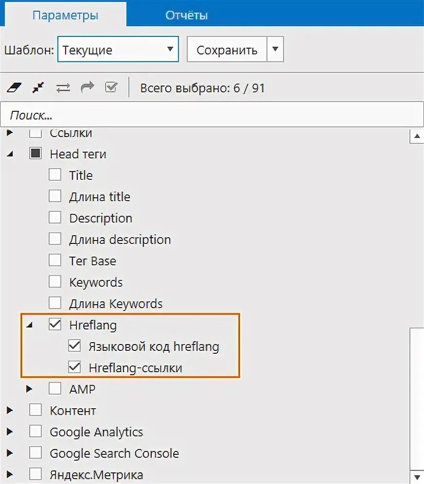Click the scrollbar down arrow
The image size is (424, 484).
pos(417,476)
